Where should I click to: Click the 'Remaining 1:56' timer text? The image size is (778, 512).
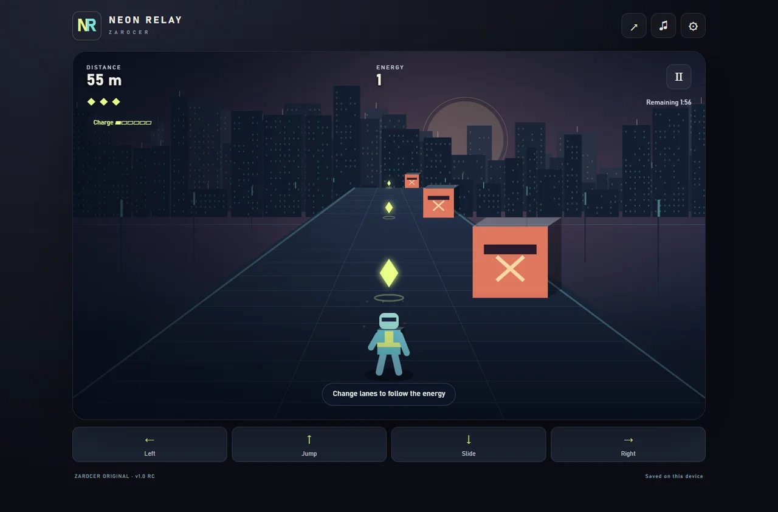tap(669, 103)
